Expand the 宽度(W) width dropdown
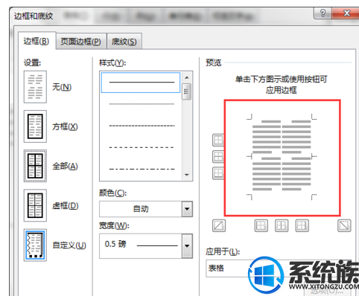The width and height of the screenshot is (359, 296). point(146,245)
